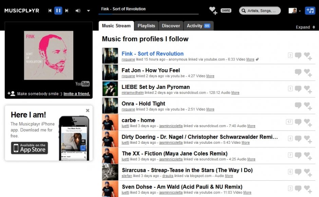The image size is (319, 197).
Task: Focus the Artists, Songs search field
Action: pyautogui.click(x=260, y=11)
